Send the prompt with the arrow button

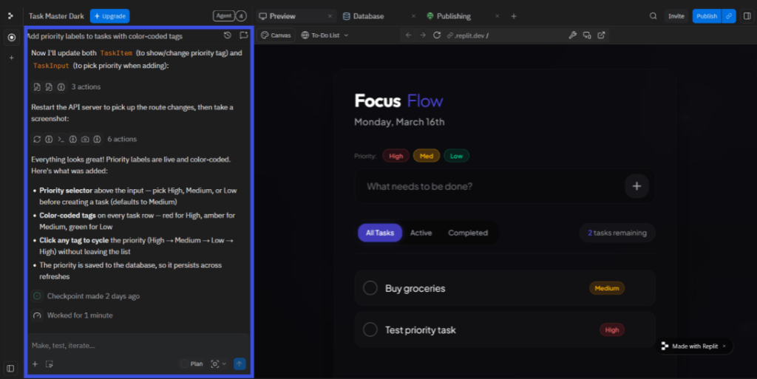click(x=239, y=363)
